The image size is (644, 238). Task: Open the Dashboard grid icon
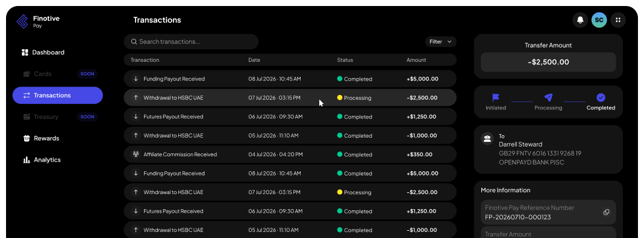click(x=25, y=52)
